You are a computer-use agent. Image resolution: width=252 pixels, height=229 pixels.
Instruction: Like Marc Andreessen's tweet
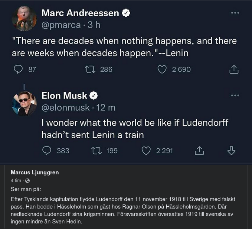(x=162, y=70)
